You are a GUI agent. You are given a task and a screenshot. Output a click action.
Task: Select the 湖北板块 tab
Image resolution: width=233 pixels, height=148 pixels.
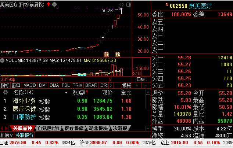pyautogui.click(x=98, y=128)
